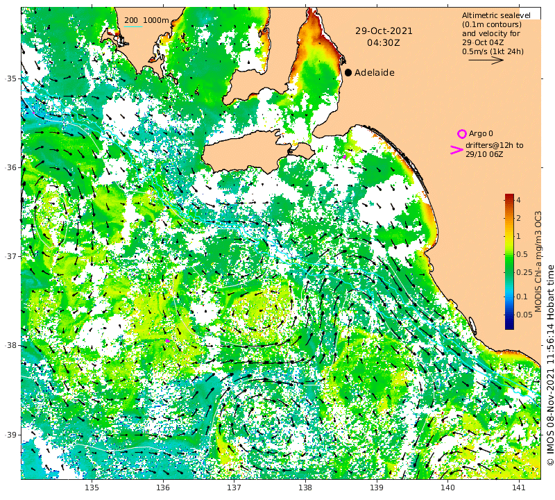Screen dimensions: 555x500
Task: Click the 29-Oct-2021 date label
Action: pos(384,31)
